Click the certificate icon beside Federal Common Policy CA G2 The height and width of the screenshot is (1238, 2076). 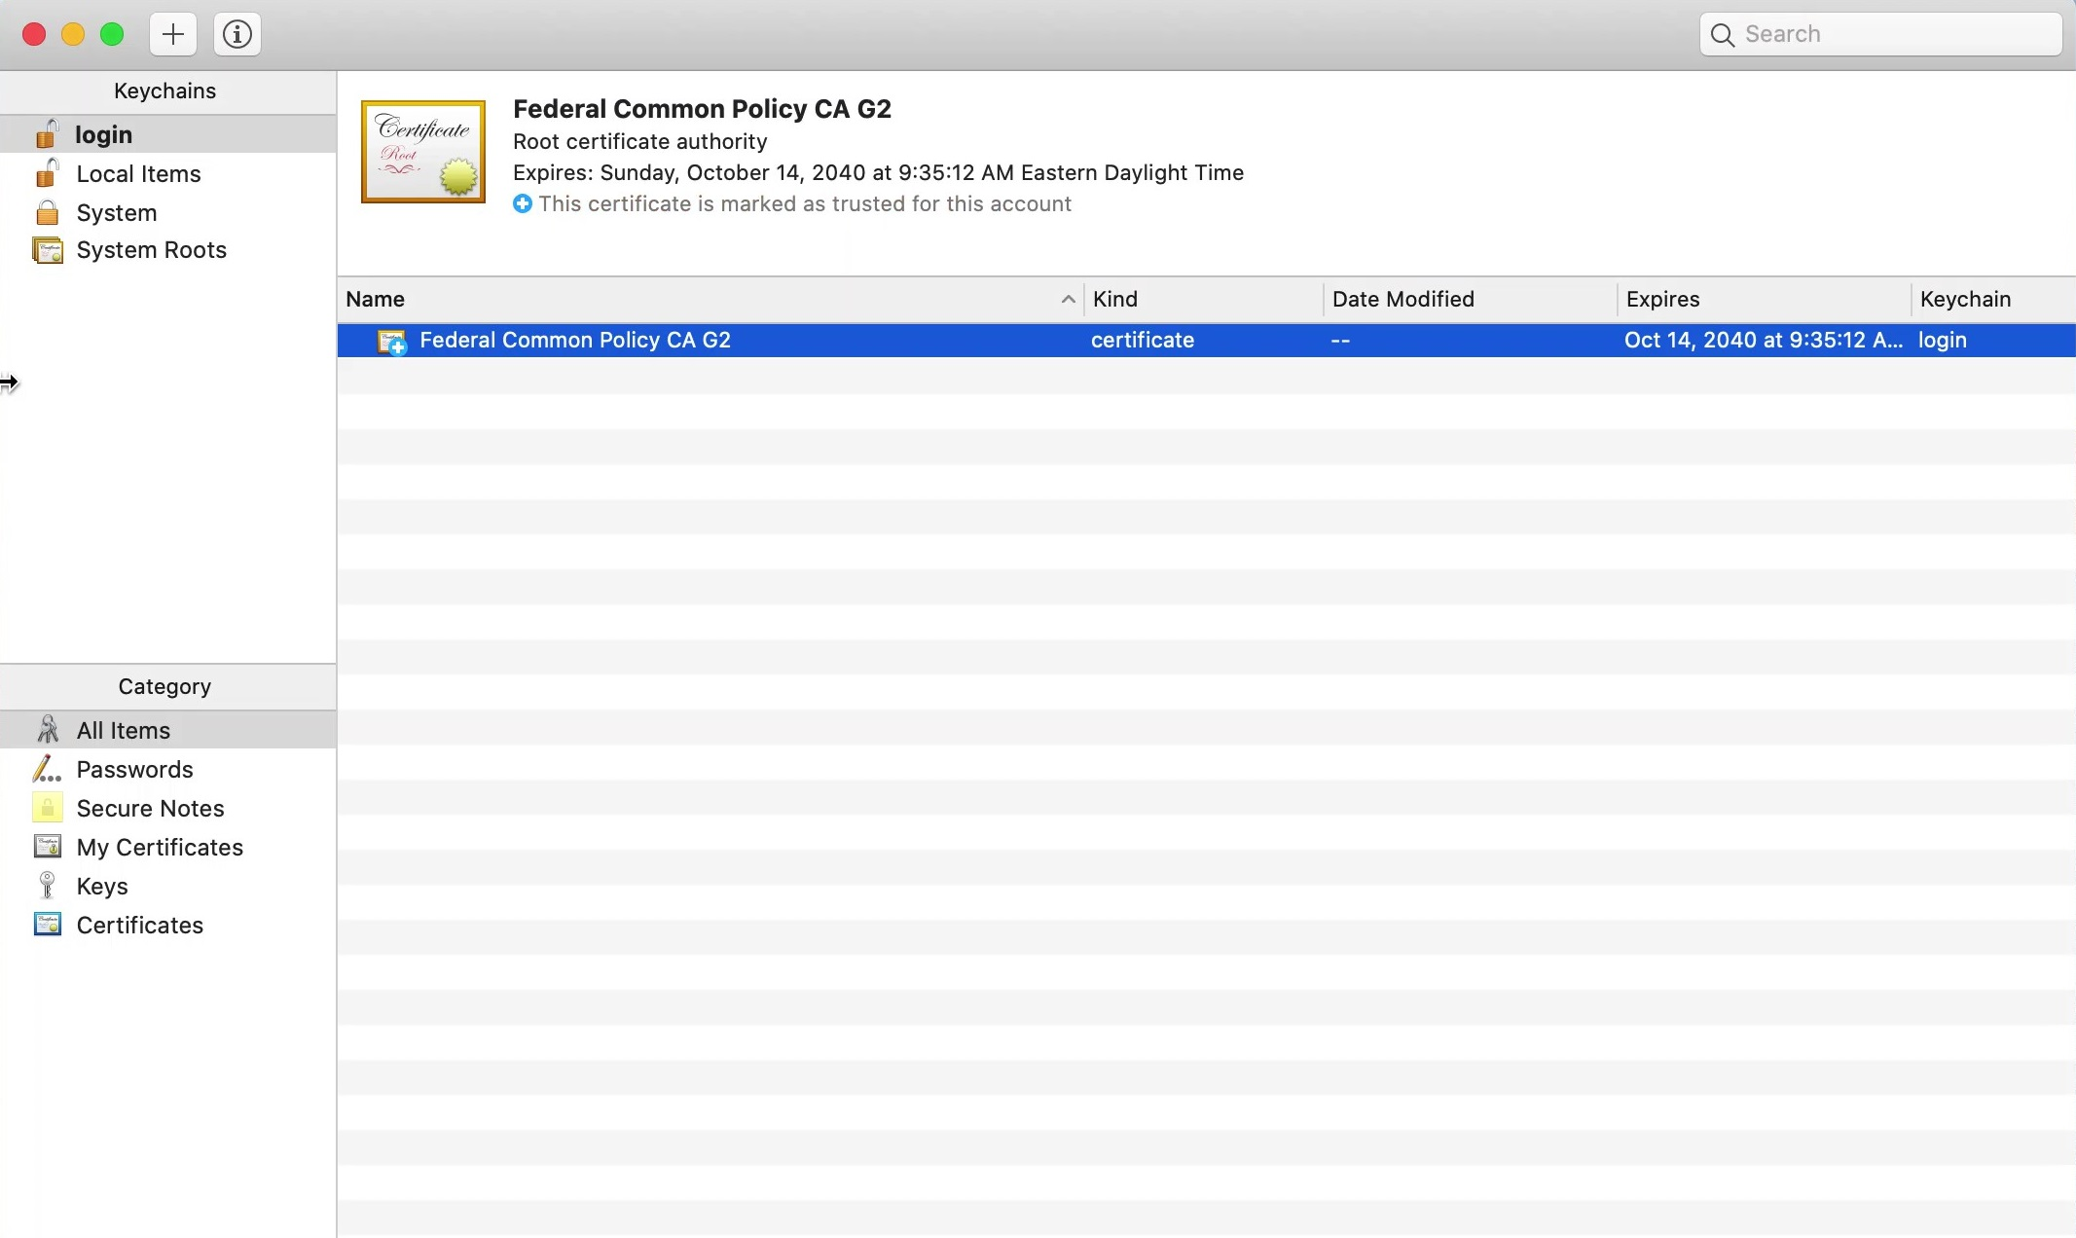pos(391,341)
